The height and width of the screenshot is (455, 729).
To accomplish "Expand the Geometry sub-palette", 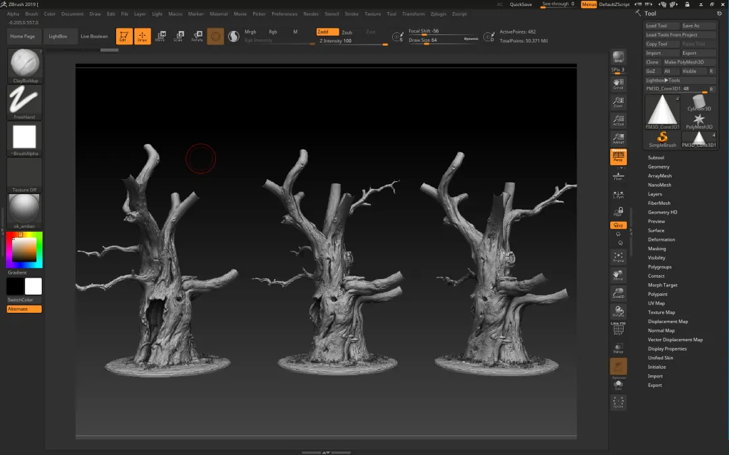I will (x=658, y=166).
